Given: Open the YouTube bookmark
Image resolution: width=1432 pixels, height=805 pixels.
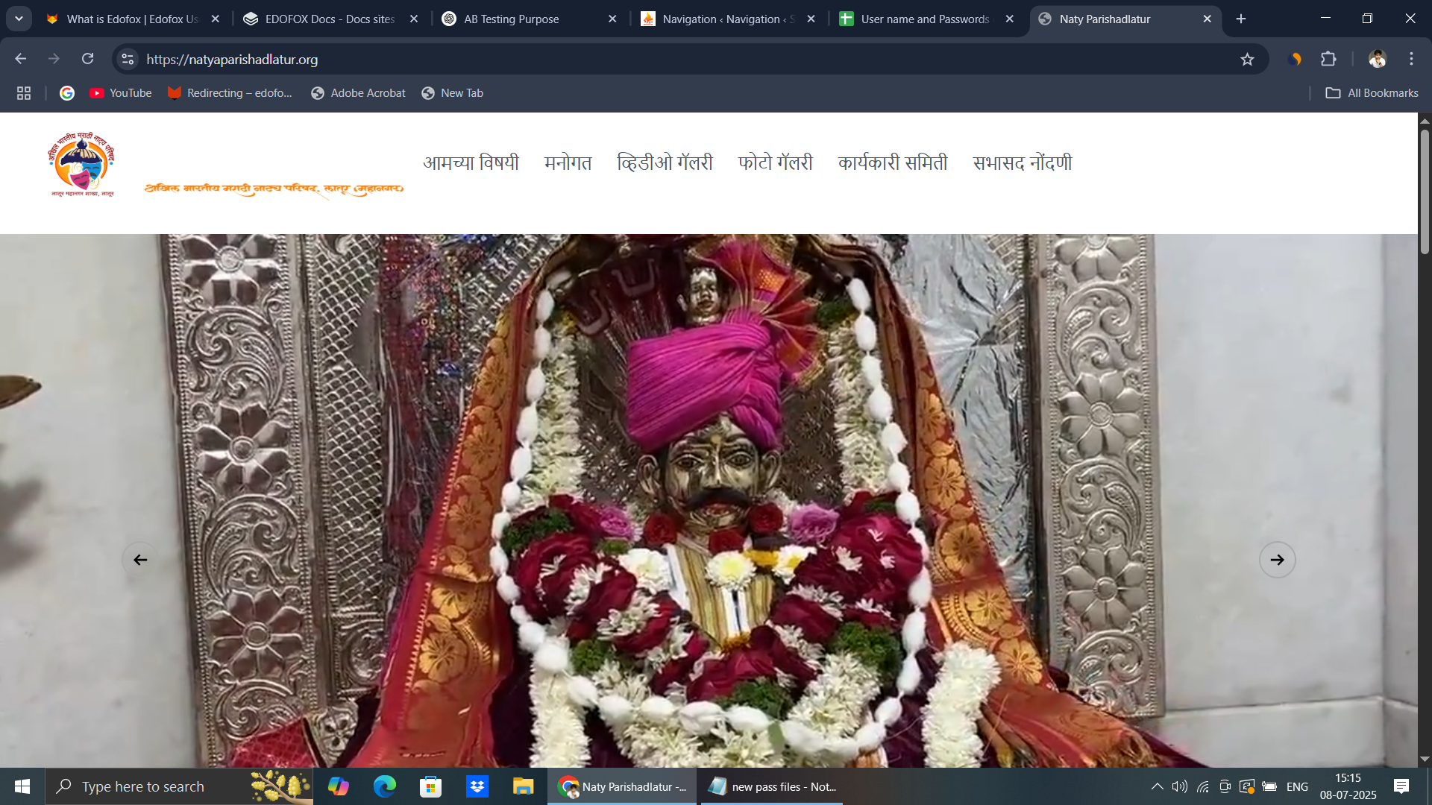Looking at the screenshot, I should (x=121, y=93).
